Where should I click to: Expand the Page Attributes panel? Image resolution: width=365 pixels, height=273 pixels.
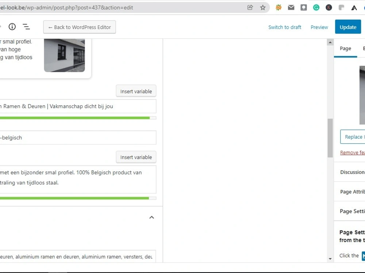point(349,191)
